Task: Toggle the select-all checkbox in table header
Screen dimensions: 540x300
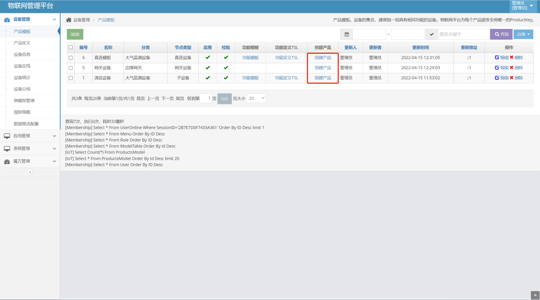Action: coord(71,47)
